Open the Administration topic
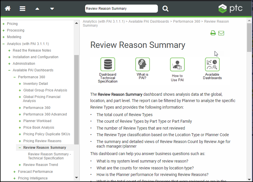The height and width of the screenshot is (182, 253). click(x=24, y=64)
